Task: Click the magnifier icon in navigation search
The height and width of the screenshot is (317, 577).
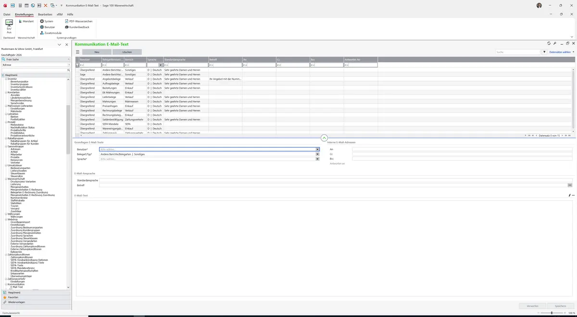Action: (69, 70)
